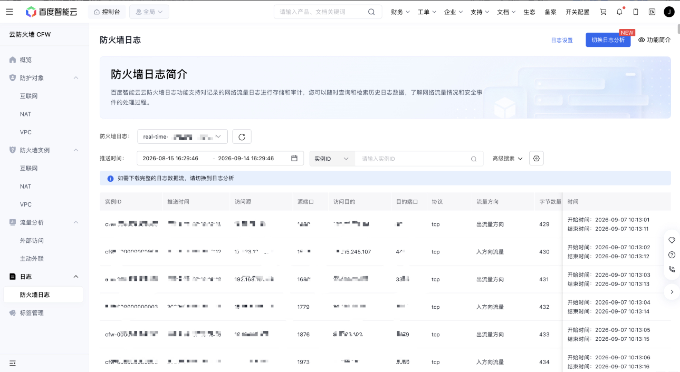This screenshot has height=372, width=680.
Task: Open 开关配置 in top navigation
Action: tap(577, 12)
